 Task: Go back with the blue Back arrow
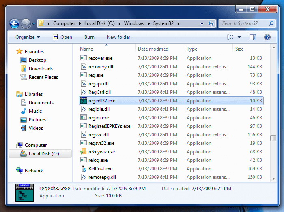click(x=14, y=23)
